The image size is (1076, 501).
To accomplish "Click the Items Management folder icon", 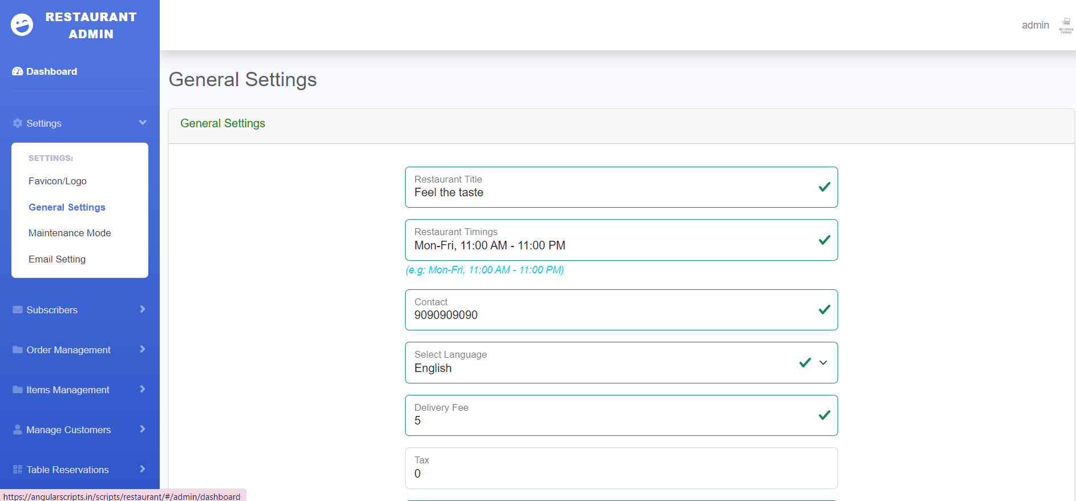I will coord(18,390).
